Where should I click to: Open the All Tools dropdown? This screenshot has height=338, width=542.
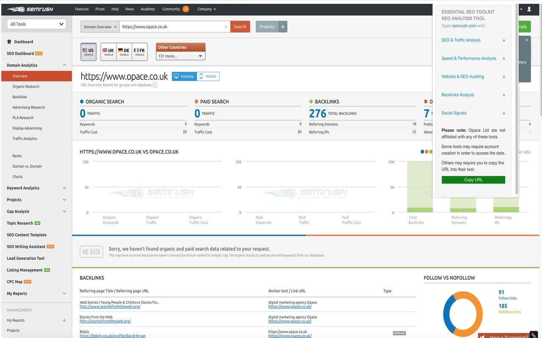tap(36, 24)
